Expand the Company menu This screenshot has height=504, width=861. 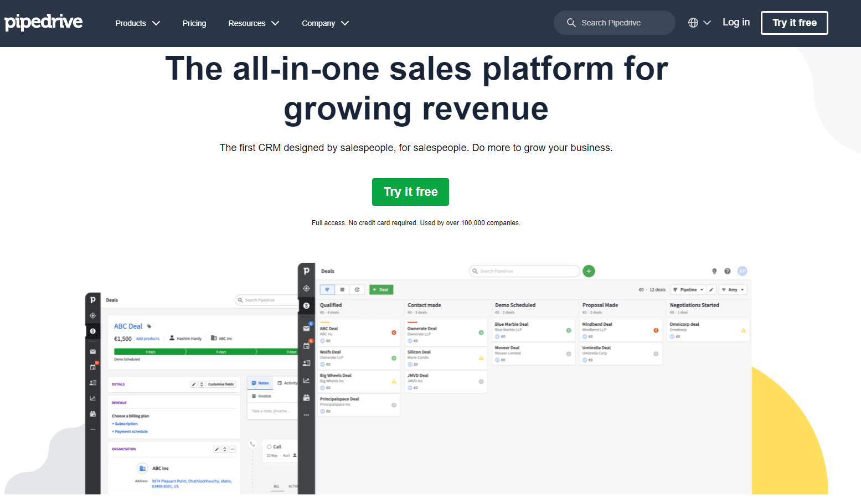(x=325, y=23)
